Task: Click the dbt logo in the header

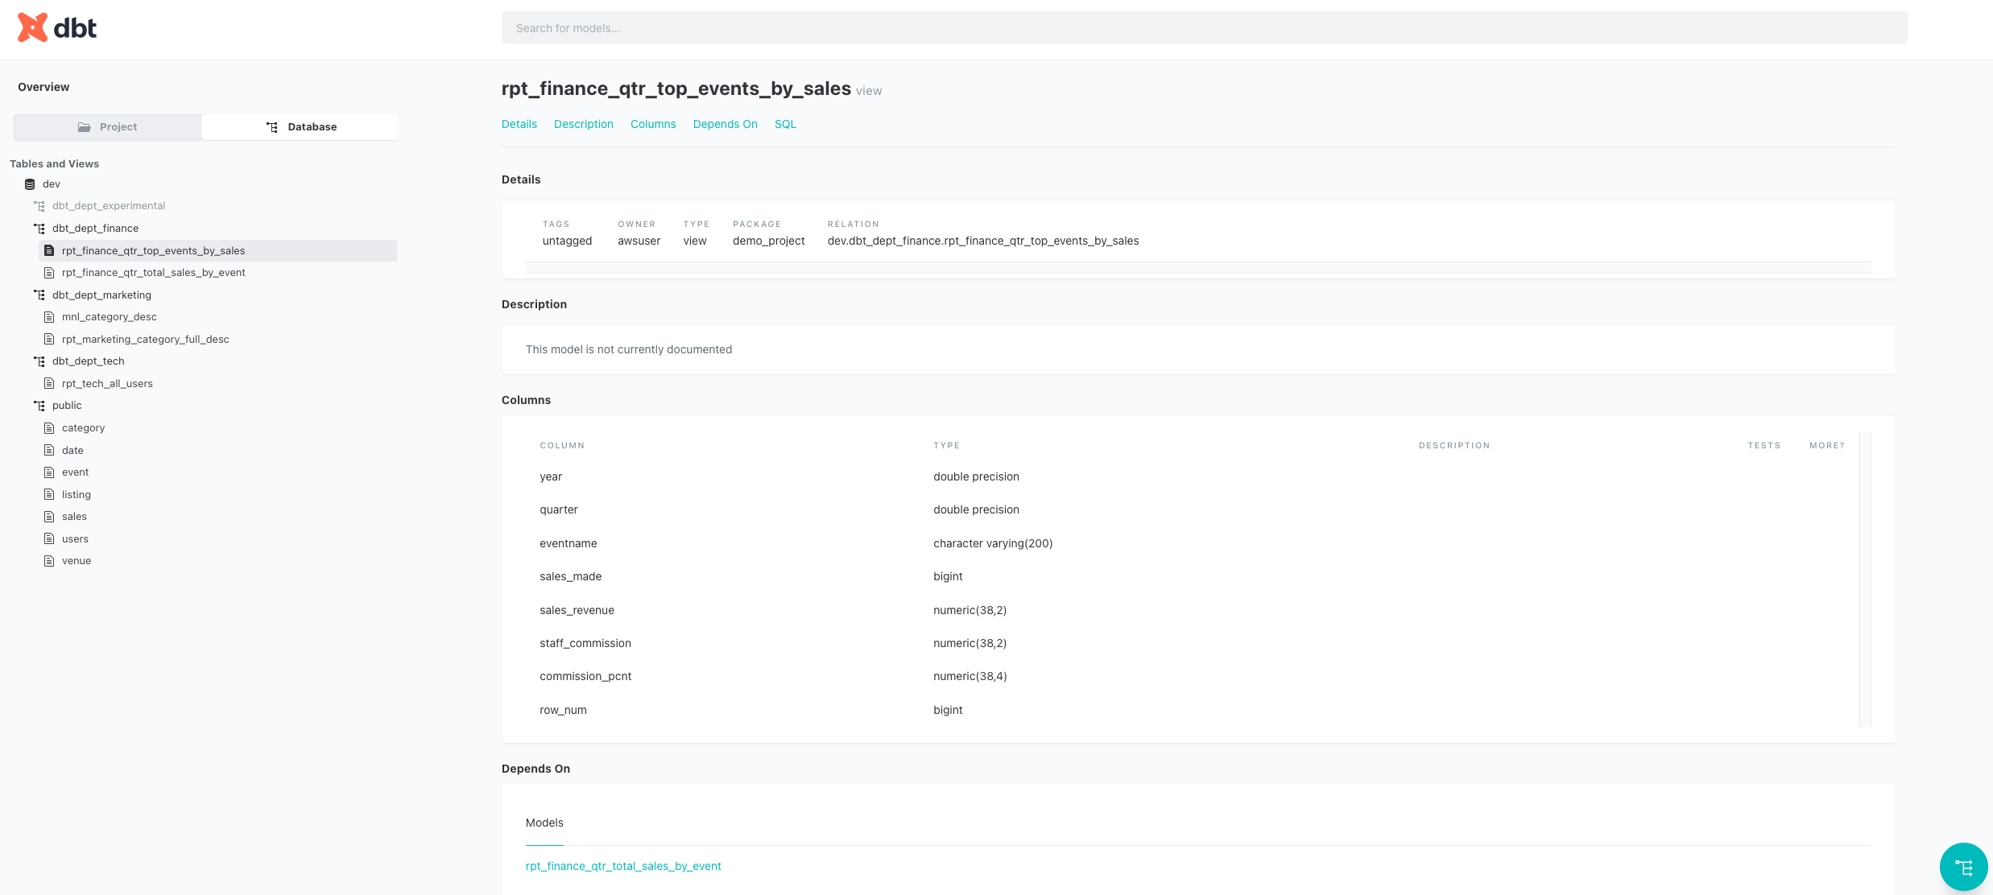Action: [x=57, y=27]
